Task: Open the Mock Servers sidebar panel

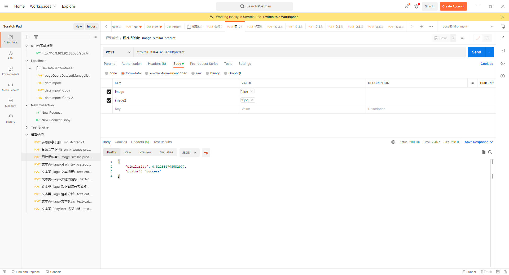Action: tap(11, 87)
